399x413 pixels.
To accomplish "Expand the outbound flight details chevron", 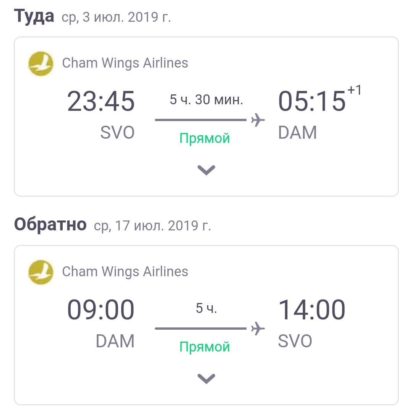I will pos(206,170).
